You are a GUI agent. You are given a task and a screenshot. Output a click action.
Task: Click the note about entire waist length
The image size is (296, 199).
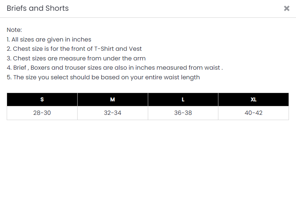click(x=103, y=77)
